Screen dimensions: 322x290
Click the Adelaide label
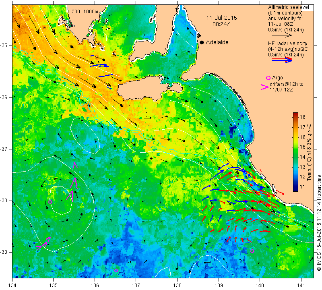(217, 42)
